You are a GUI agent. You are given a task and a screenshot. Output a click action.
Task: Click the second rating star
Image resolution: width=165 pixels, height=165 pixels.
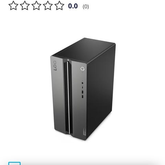pyautogui.click(x=25, y=5)
